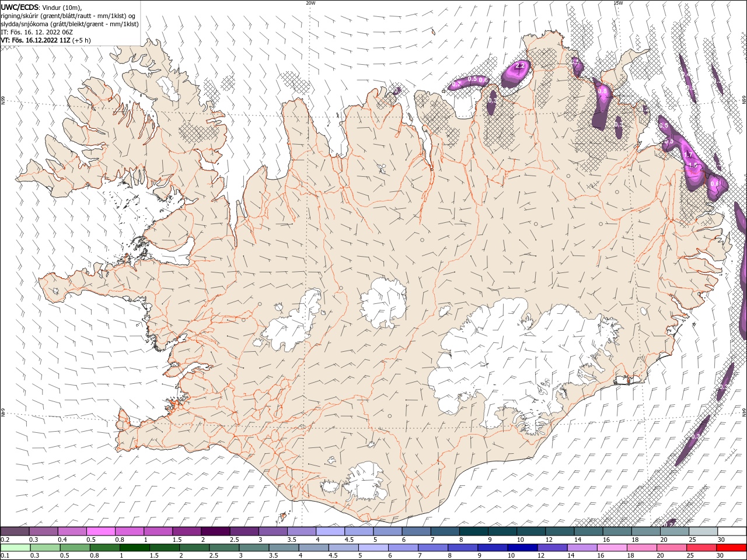Click the pale lavender swatch above '4.5' in the top legend
The width and height of the screenshot is (747, 560).
pyautogui.click(x=359, y=531)
